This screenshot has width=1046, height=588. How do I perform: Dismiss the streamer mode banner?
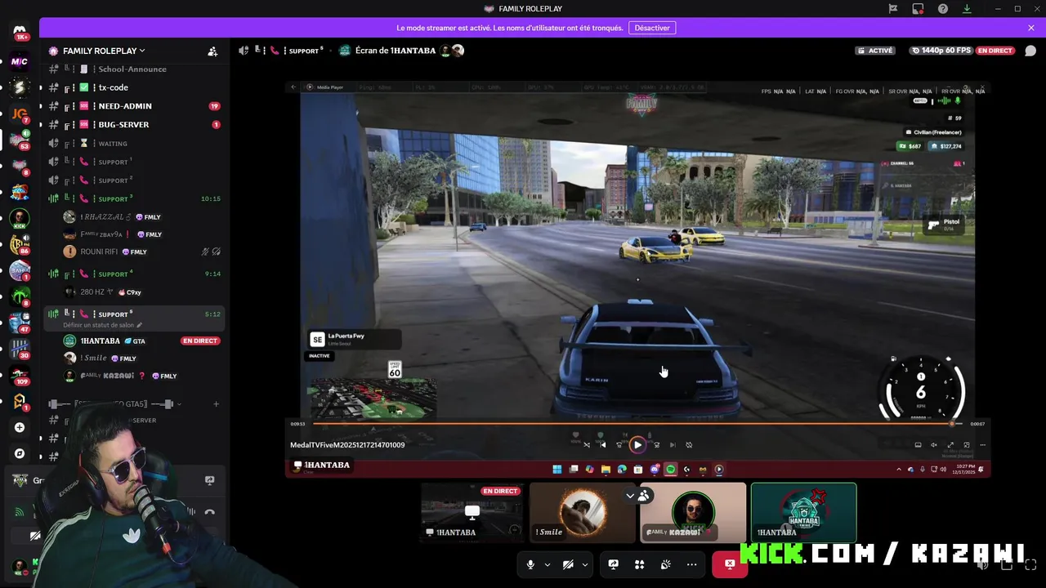[1031, 28]
